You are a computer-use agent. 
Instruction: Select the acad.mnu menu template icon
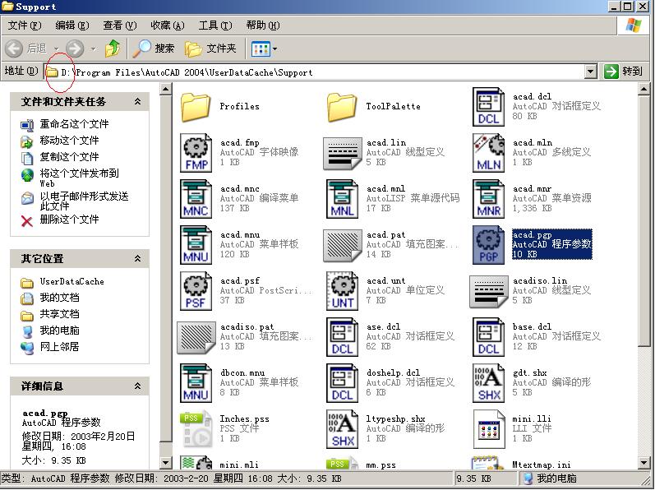pyautogui.click(x=196, y=245)
